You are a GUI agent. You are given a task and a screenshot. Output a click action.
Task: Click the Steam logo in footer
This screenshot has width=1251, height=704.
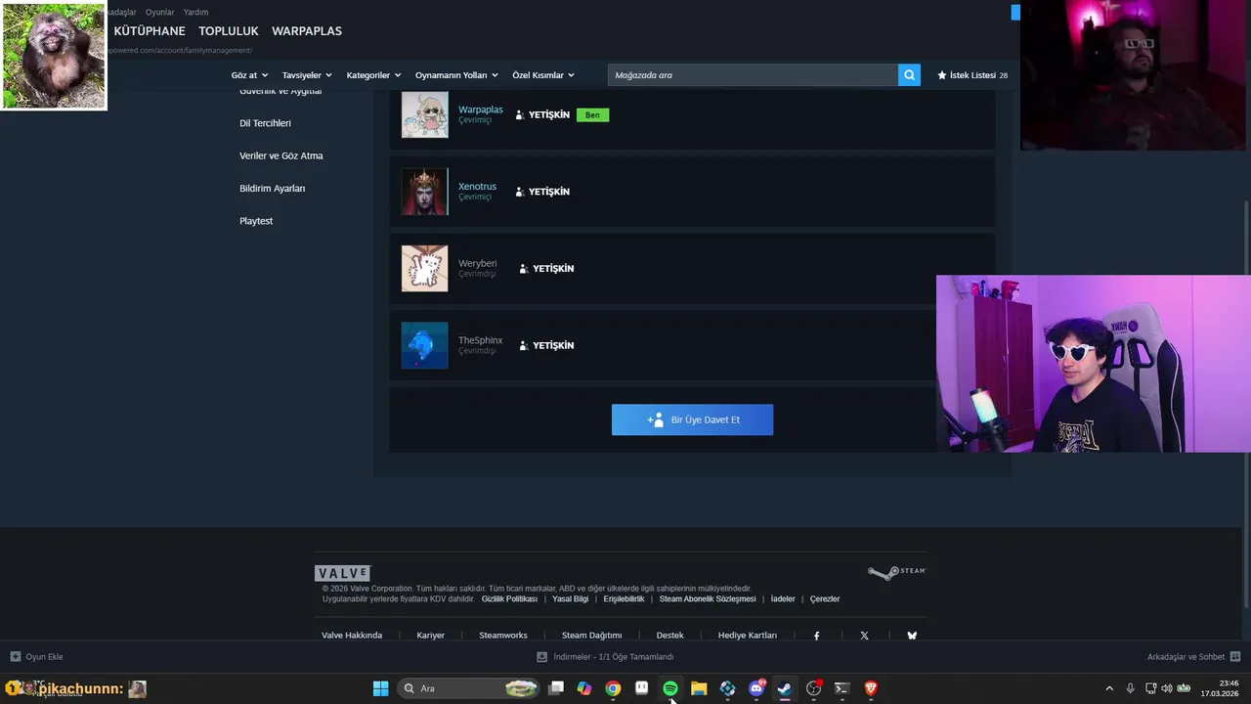pyautogui.click(x=896, y=572)
